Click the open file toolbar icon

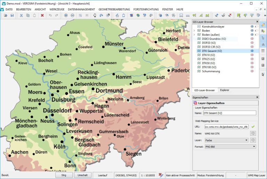pos(6,15)
